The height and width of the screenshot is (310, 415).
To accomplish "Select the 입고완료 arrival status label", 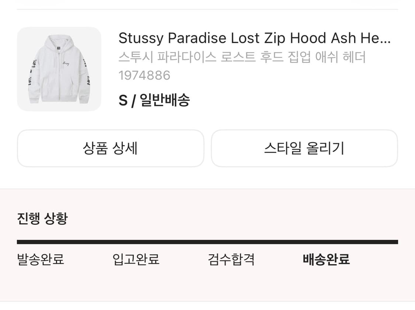I will point(136,260).
